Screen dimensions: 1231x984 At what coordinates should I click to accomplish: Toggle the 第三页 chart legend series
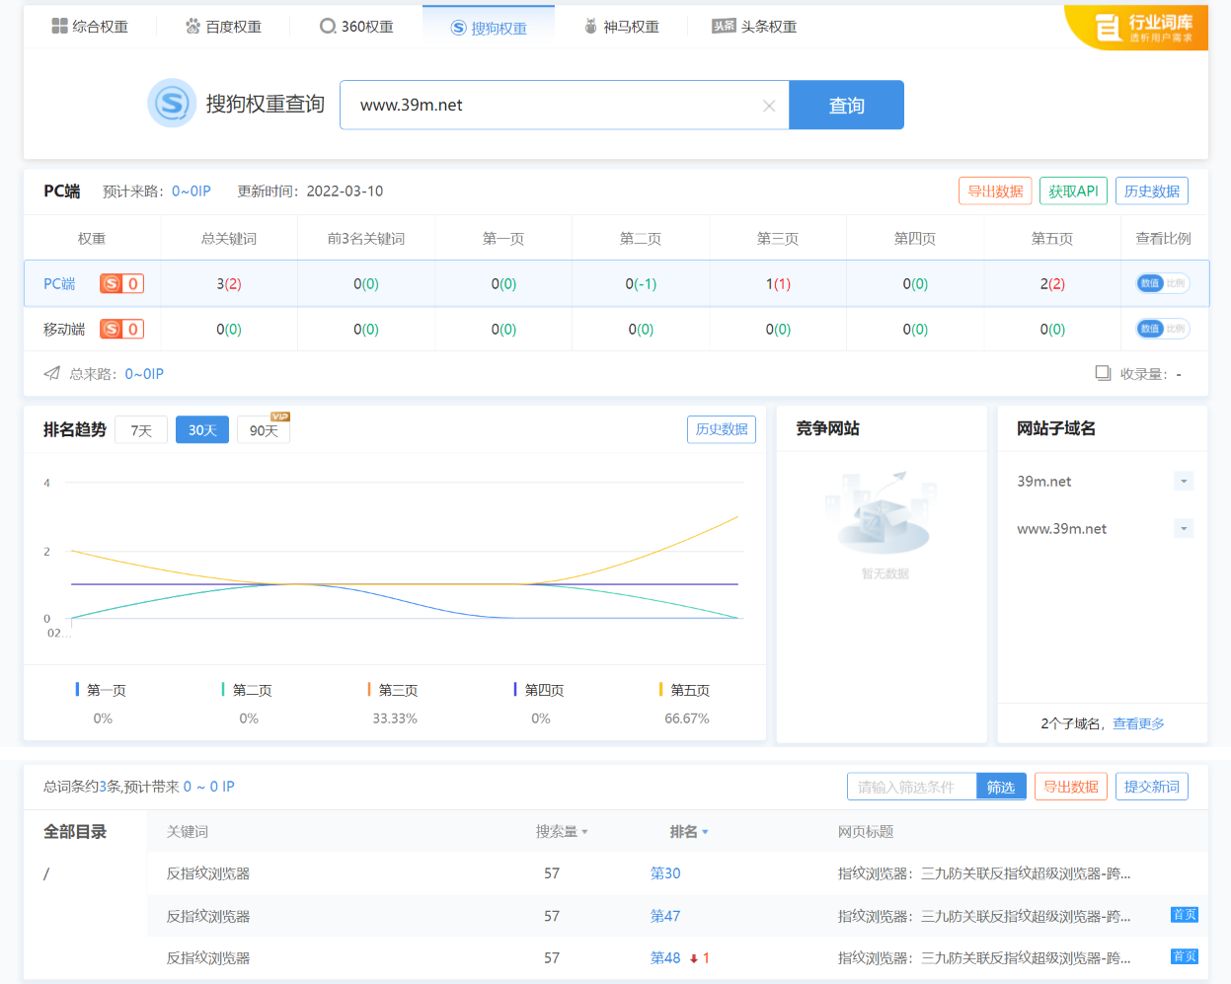(394, 690)
